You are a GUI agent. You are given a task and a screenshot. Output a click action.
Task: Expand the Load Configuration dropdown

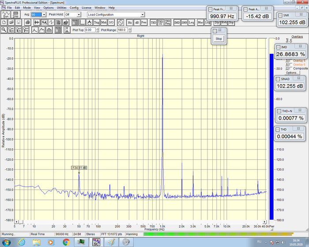click(143, 15)
